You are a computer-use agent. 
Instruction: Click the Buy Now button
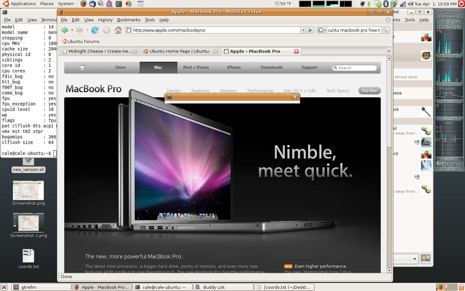tap(369, 91)
